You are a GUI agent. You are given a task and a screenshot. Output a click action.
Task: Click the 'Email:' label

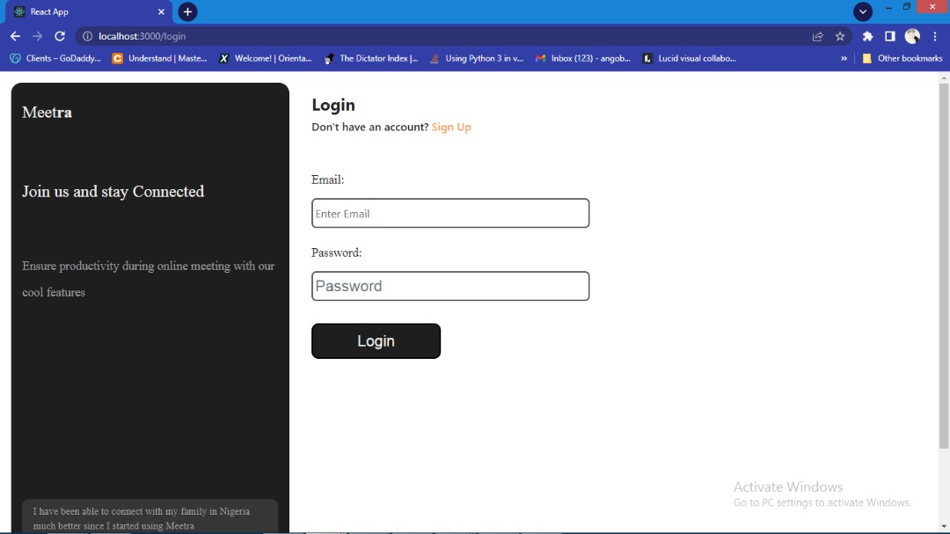[x=328, y=179]
